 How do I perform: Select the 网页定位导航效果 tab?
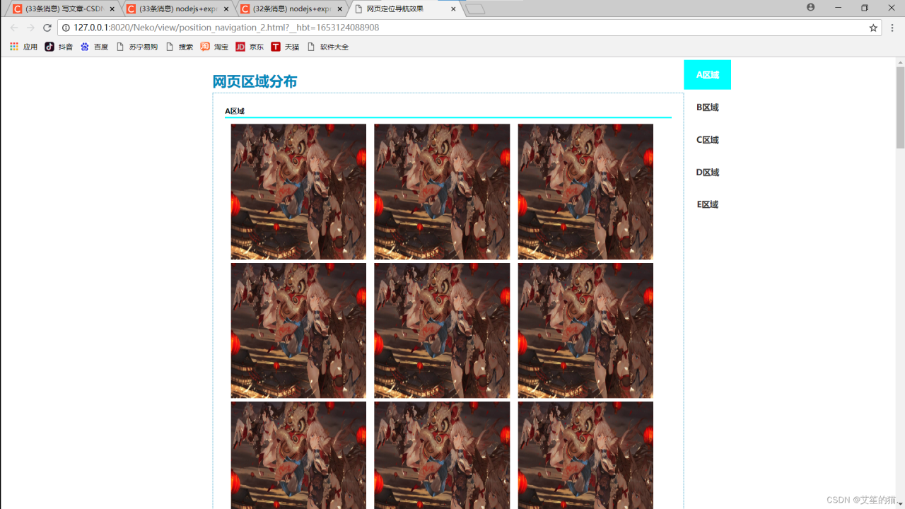click(x=404, y=8)
